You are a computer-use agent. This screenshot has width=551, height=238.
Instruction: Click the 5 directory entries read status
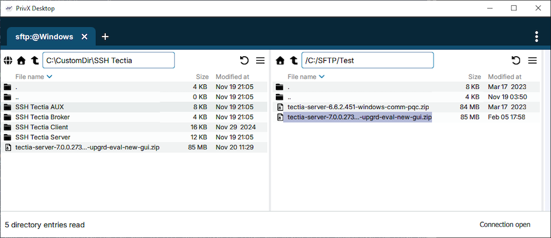click(45, 225)
